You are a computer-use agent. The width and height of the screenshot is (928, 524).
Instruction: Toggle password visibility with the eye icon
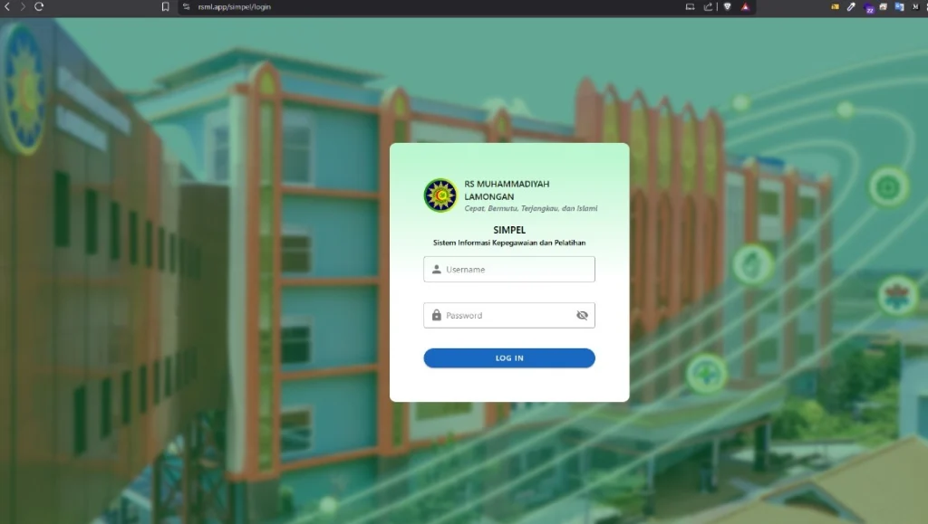coord(581,315)
